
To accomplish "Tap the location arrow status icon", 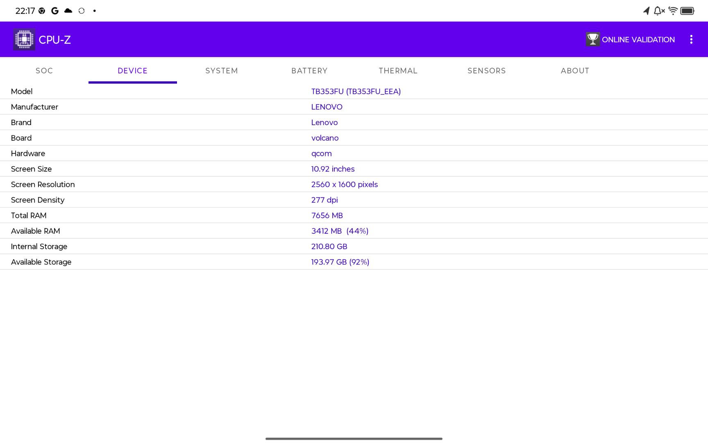I will tap(646, 11).
